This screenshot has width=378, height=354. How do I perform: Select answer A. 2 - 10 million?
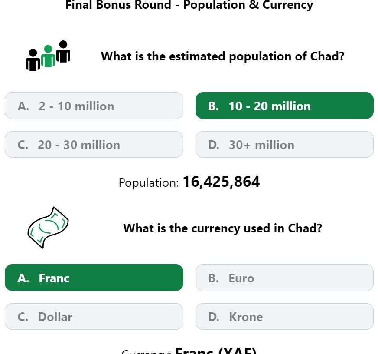94,106
